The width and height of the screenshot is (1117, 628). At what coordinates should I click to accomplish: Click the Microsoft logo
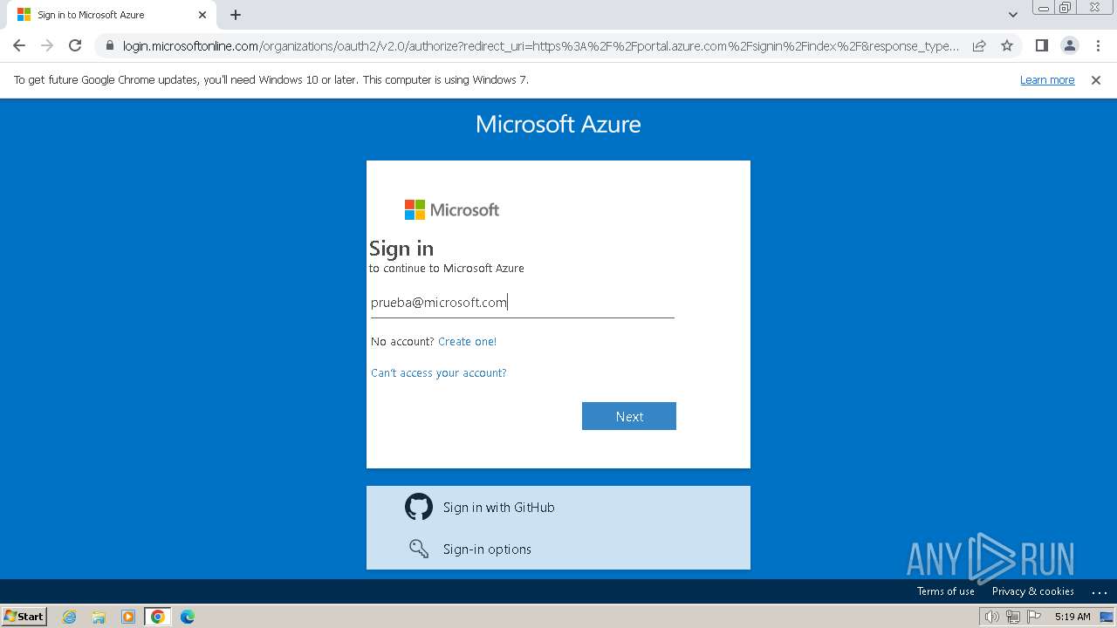(452, 209)
